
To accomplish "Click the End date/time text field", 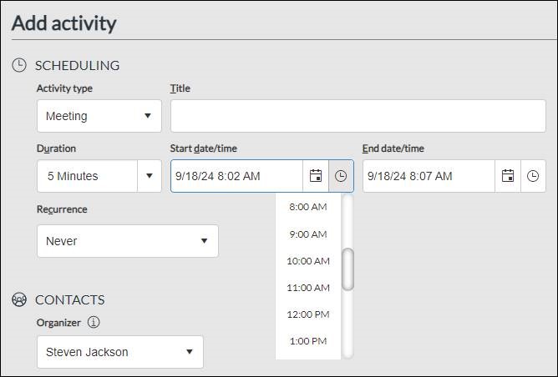I will click(429, 176).
